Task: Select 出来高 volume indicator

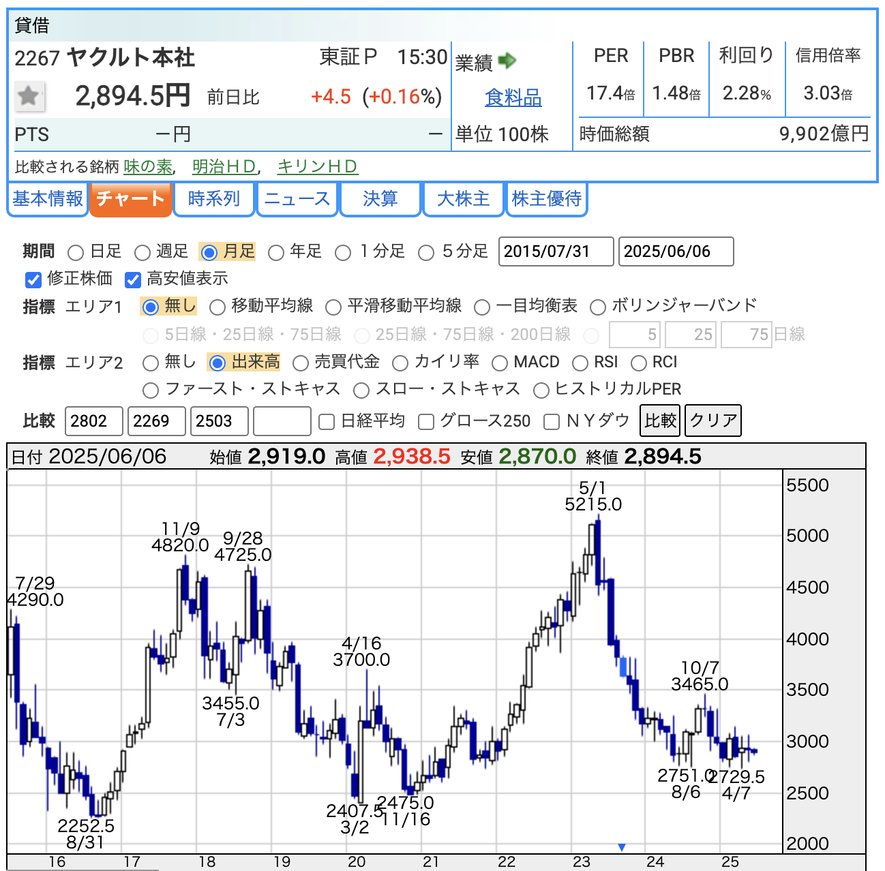Action: pyautogui.click(x=217, y=363)
